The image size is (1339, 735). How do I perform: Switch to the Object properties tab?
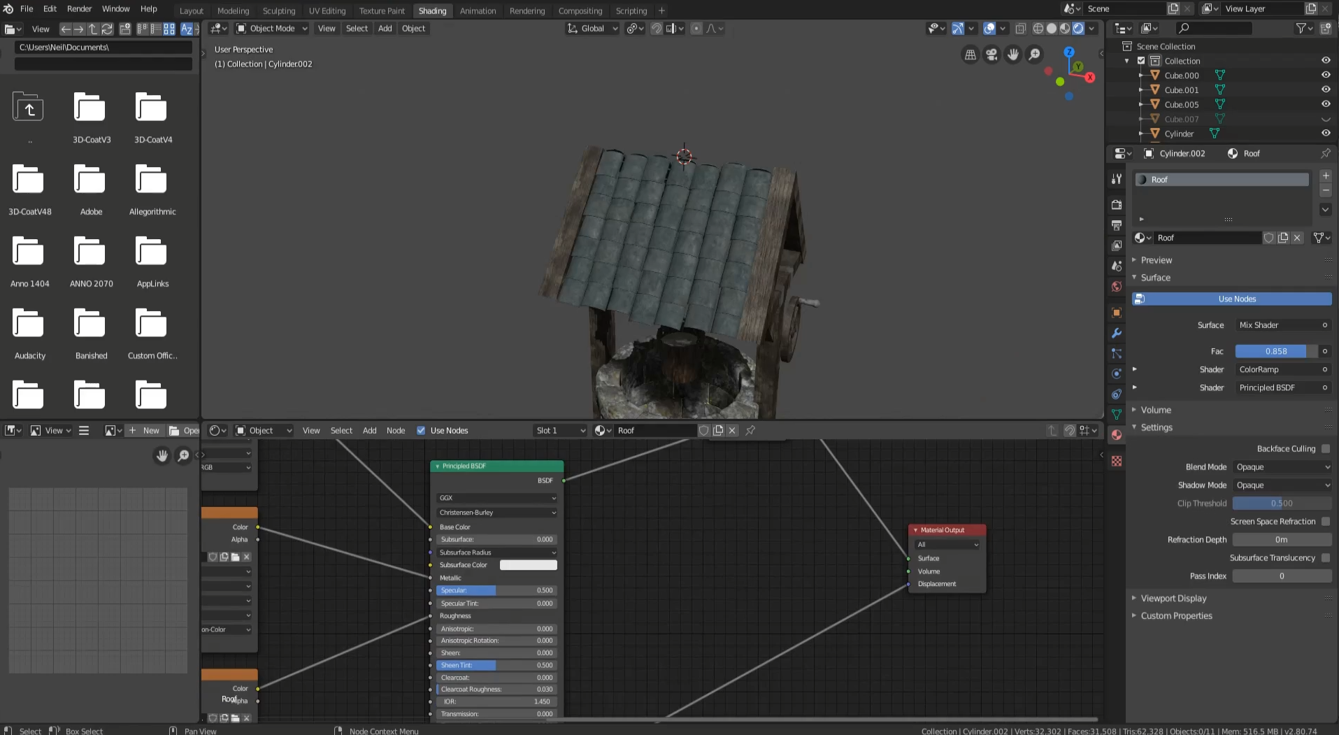(1116, 313)
